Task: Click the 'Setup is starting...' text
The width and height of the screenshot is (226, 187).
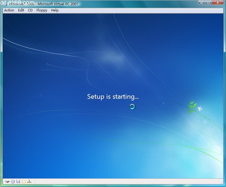Action: click(x=113, y=96)
